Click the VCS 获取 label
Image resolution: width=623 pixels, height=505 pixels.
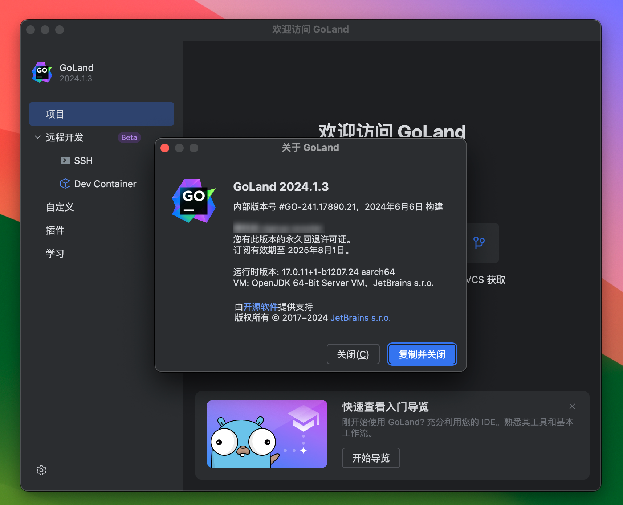[x=486, y=280]
